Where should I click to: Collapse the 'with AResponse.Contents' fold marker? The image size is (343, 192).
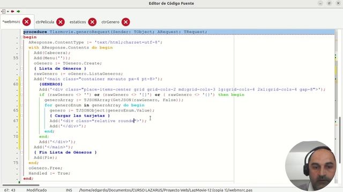[21, 47]
